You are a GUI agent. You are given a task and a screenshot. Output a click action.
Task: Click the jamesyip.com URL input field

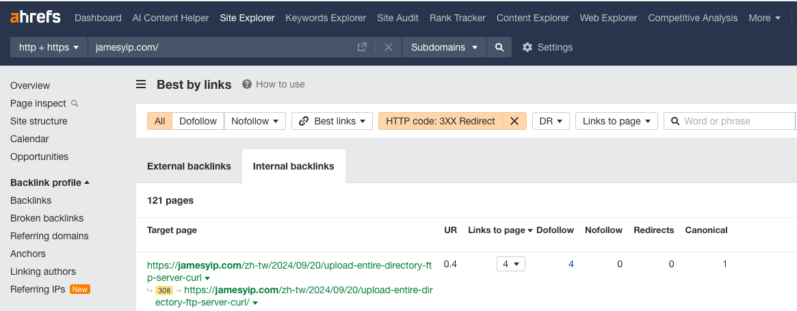[222, 47]
